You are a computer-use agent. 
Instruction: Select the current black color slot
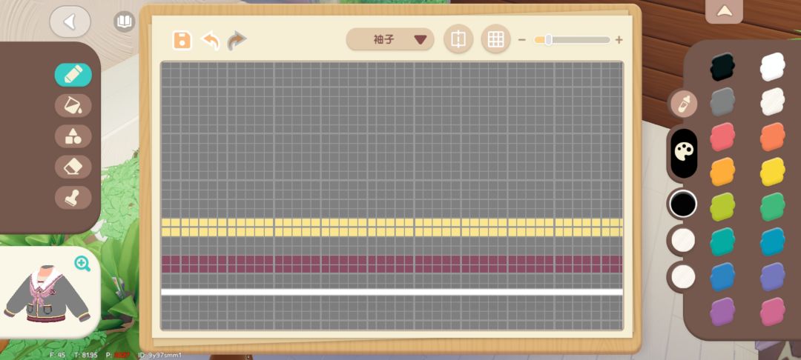point(683,204)
